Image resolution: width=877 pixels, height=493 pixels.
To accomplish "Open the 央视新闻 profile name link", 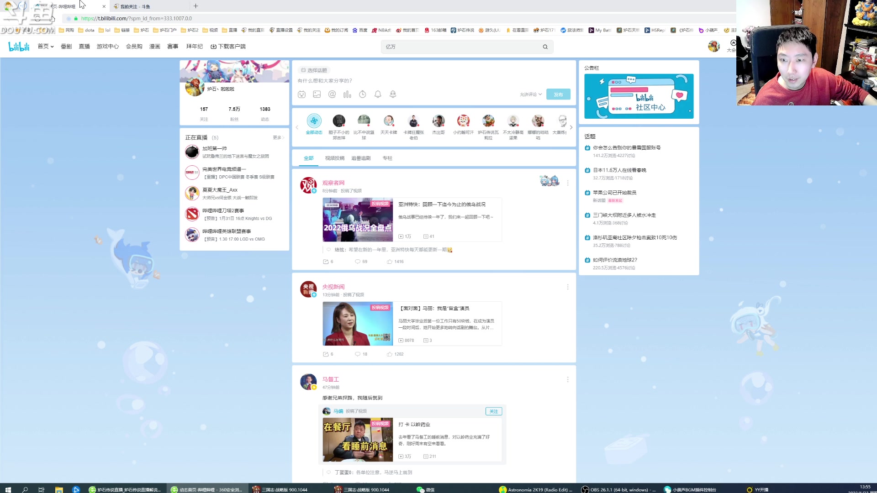I will (333, 287).
